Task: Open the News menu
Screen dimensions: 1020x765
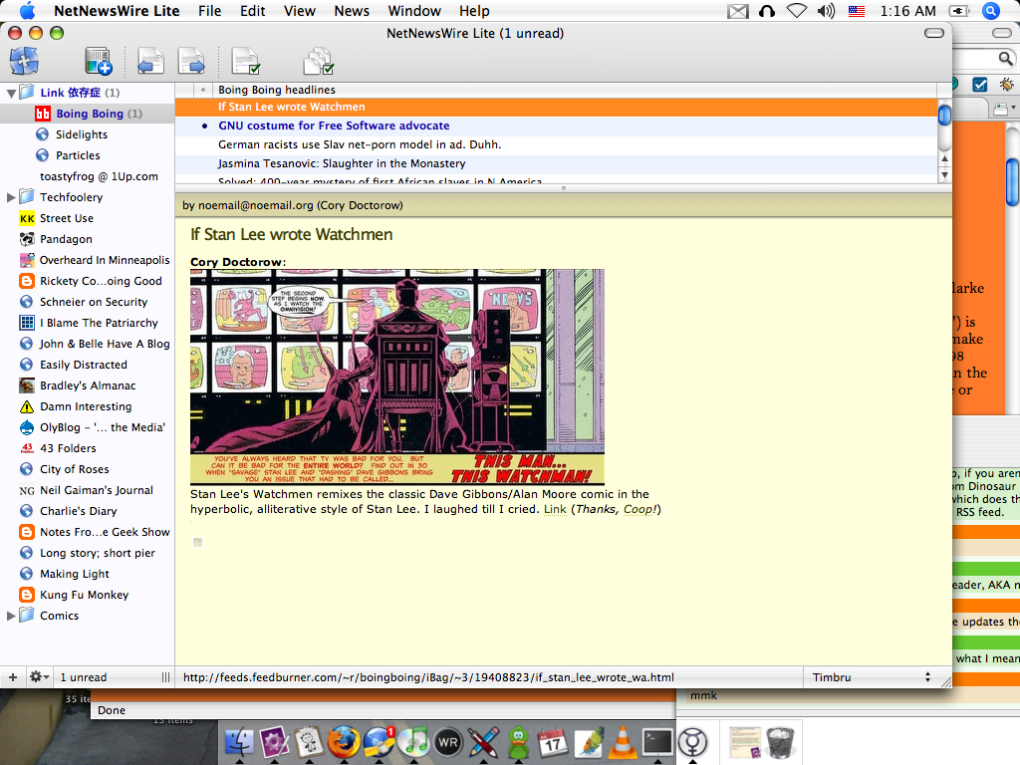Action: (352, 11)
